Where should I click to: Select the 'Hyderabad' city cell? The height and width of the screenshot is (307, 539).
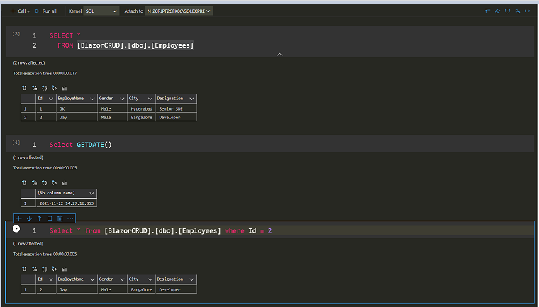[x=141, y=108]
